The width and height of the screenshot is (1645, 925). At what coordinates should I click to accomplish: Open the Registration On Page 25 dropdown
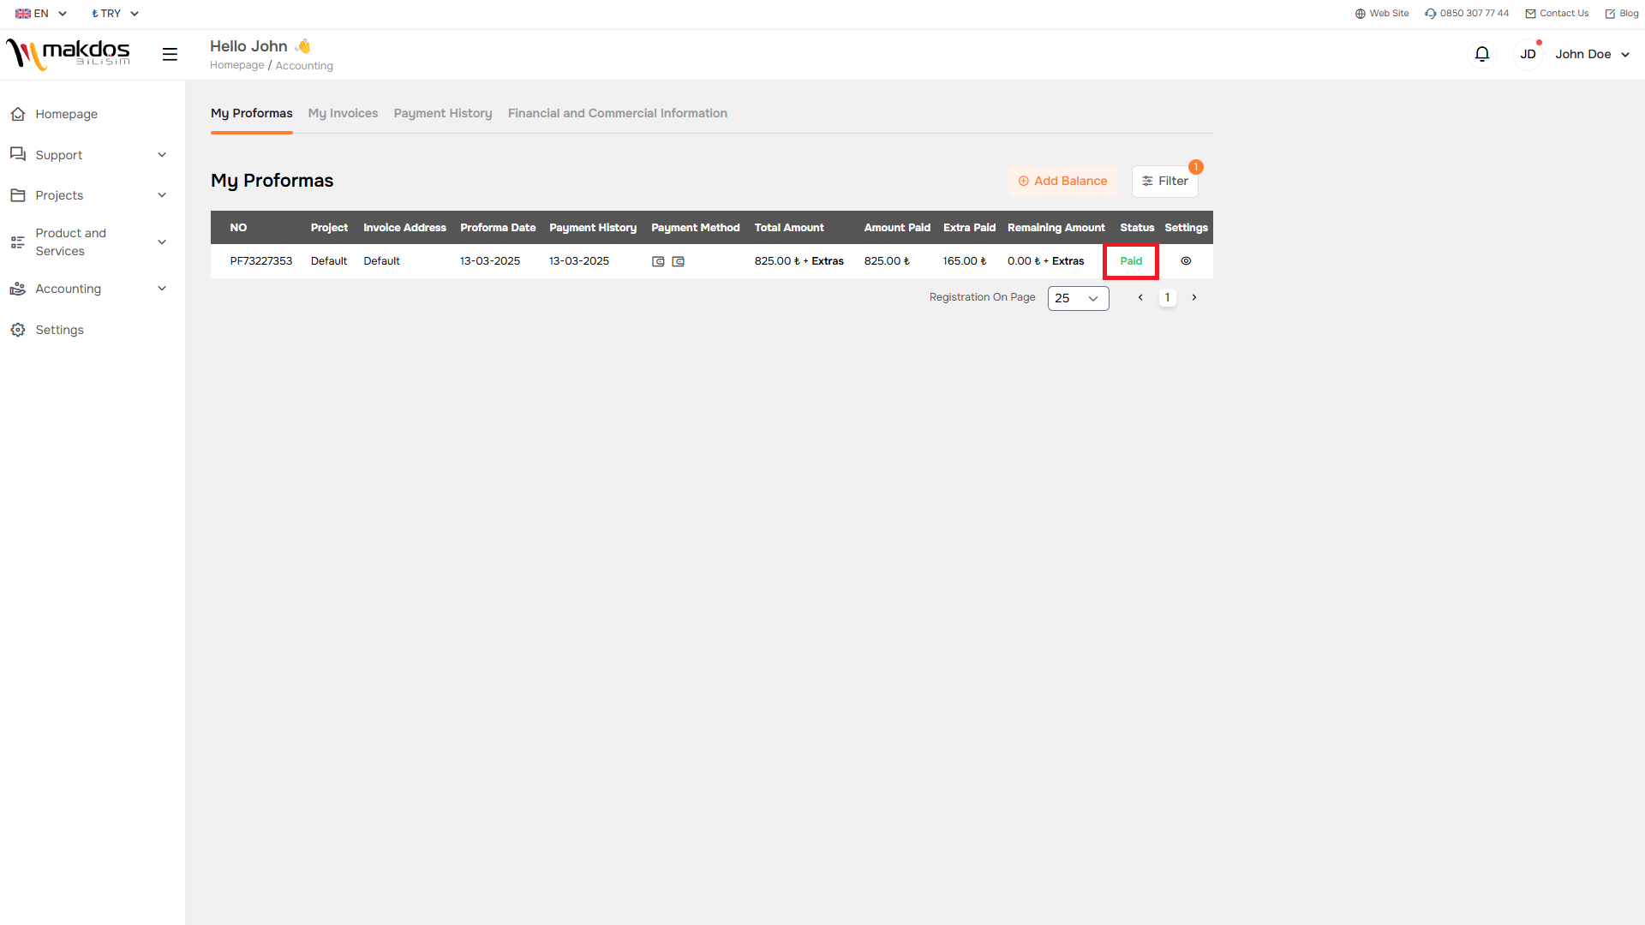click(1078, 298)
